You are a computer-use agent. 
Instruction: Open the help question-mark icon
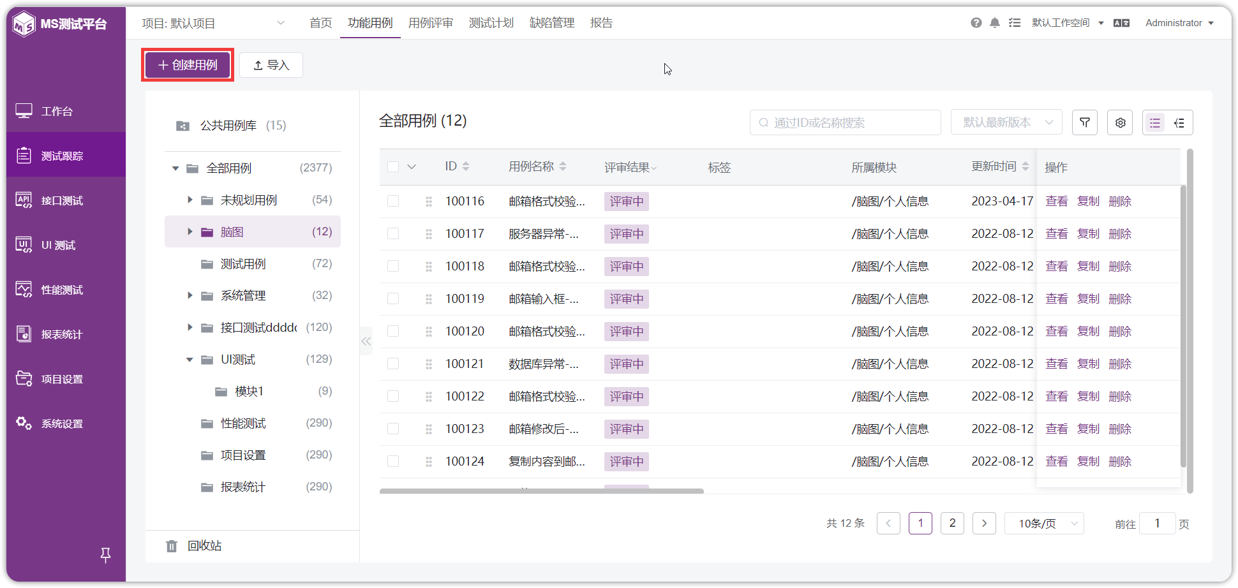pos(976,23)
